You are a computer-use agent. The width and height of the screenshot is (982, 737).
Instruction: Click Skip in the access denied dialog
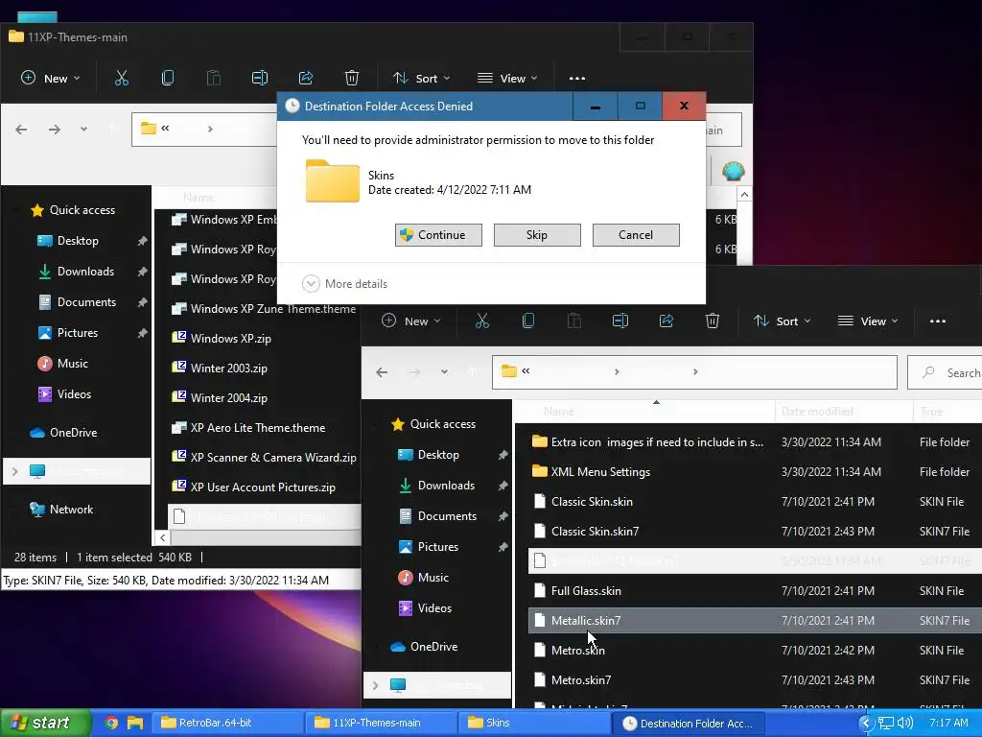point(537,235)
